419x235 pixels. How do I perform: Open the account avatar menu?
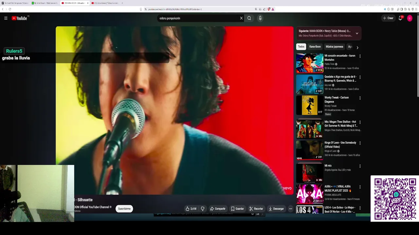pos(410,18)
